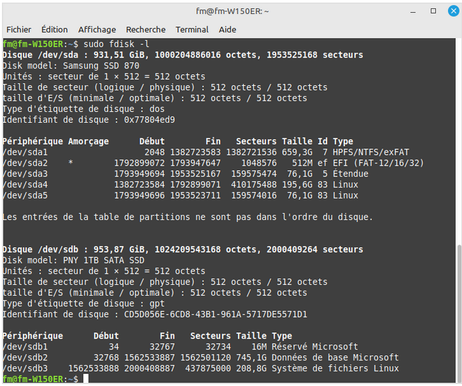Click the 208,8G size value
This screenshot has width=462, height=386.
(251, 369)
